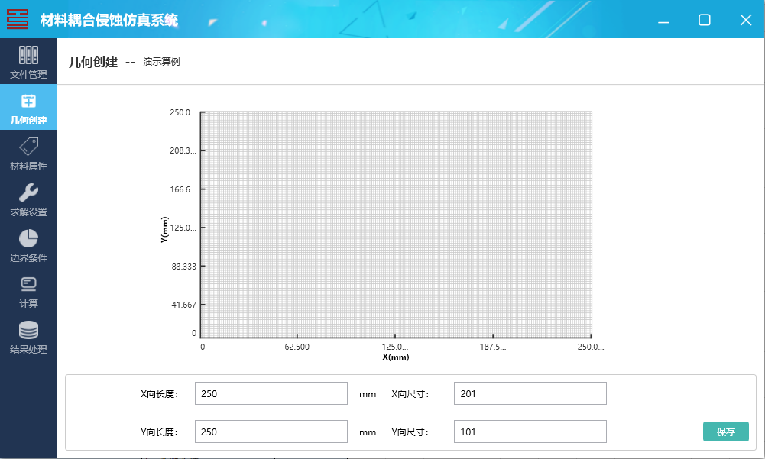The width and height of the screenshot is (765, 459).
Task: Focus the Y向尺寸 input field
Action: pos(530,432)
